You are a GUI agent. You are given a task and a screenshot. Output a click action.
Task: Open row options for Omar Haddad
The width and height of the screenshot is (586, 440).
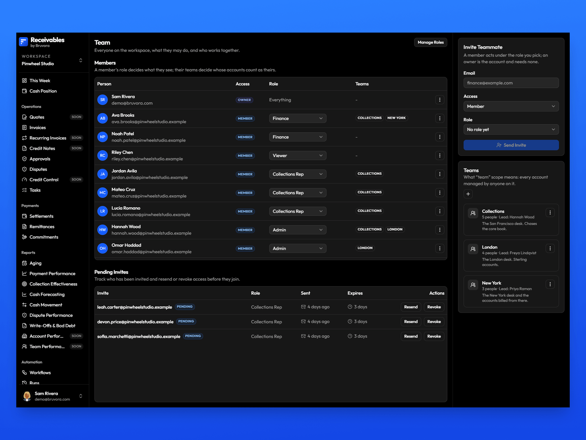point(439,248)
